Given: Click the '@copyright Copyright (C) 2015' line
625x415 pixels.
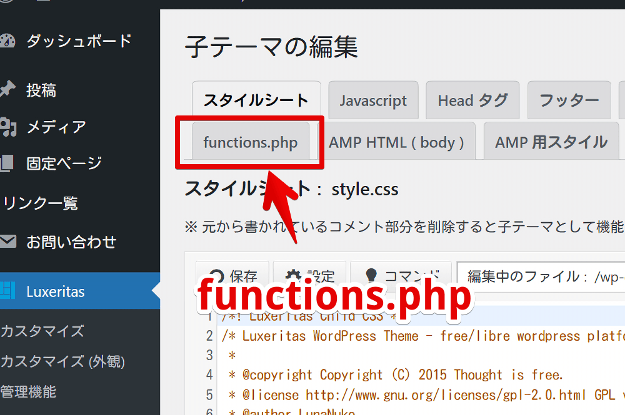Looking at the screenshot, I should 395,375.
